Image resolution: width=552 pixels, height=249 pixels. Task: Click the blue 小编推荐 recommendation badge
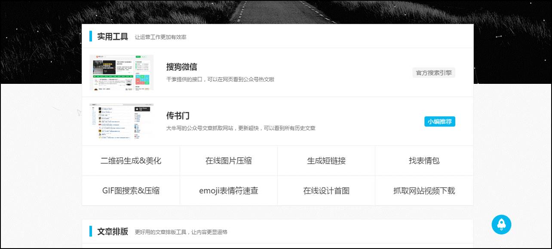point(439,121)
